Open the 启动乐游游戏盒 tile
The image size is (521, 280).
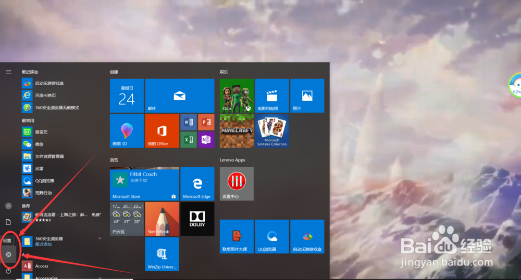point(307,236)
